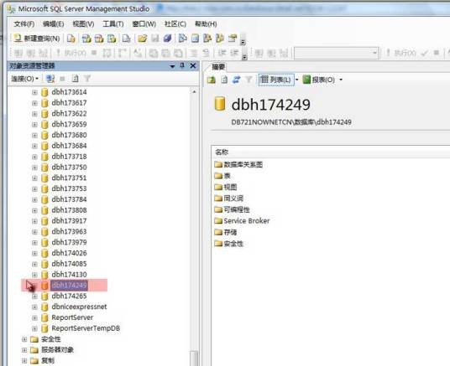
Task: Select the Storage folder in the summary list
Action: 226,232
